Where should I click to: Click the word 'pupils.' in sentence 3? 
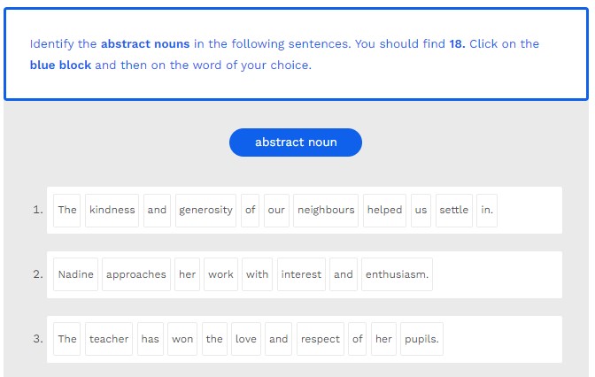(421, 340)
